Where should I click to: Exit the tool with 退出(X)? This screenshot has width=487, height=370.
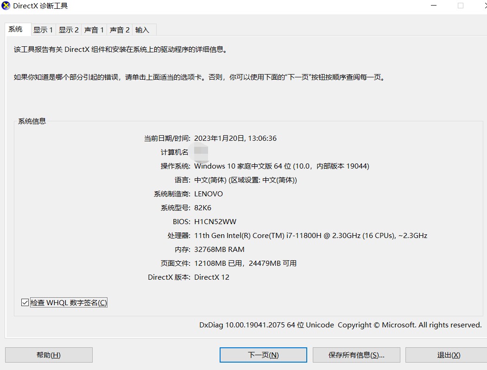[x=447, y=355]
